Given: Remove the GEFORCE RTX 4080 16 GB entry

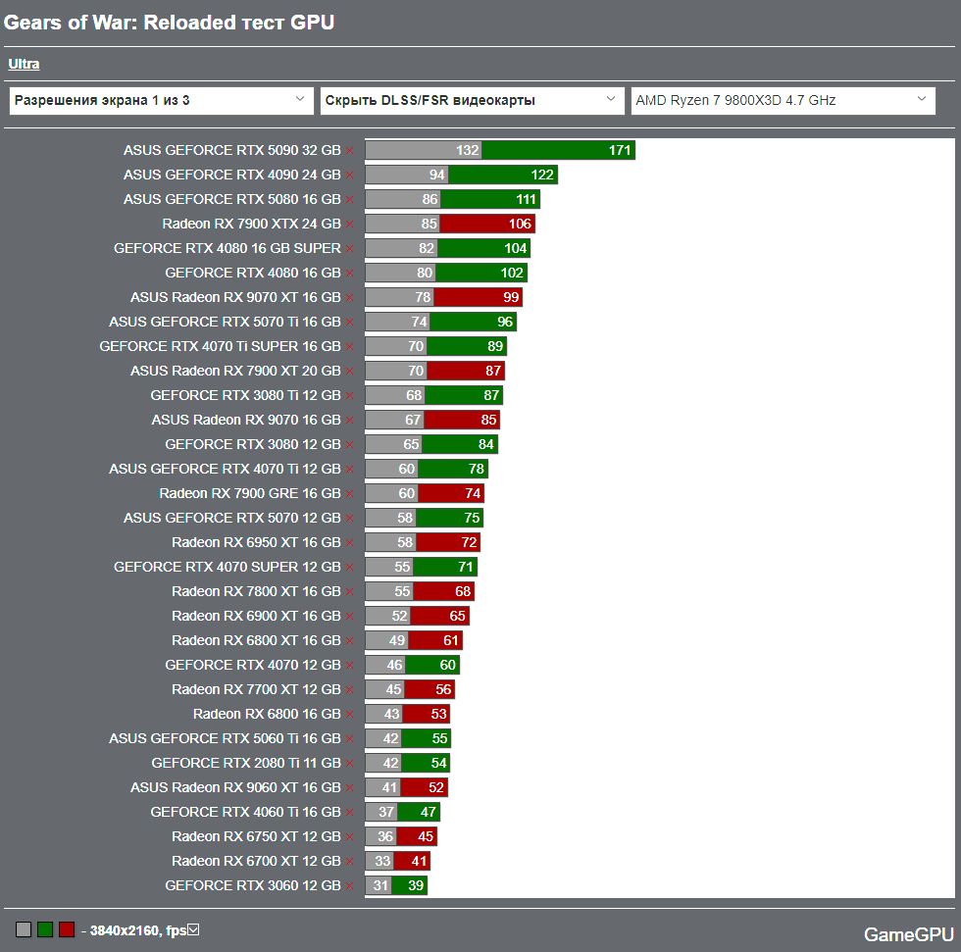Looking at the screenshot, I should 349,274.
